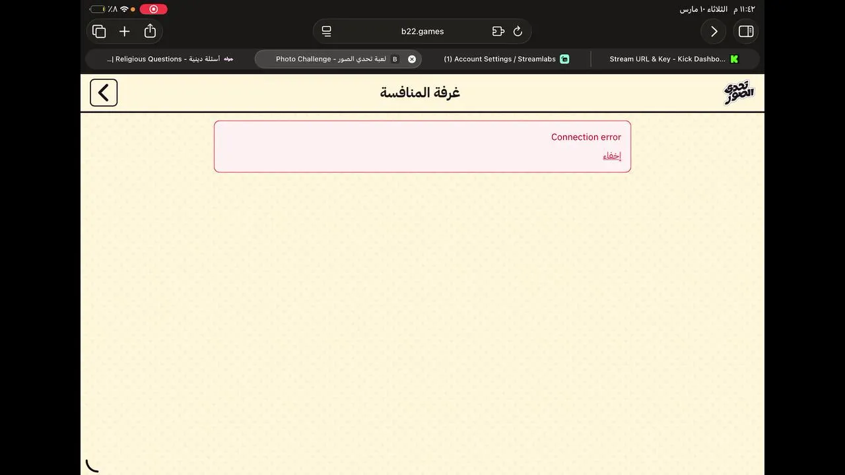
Task: Click the إخفاء link to dismiss error
Action: click(612, 156)
